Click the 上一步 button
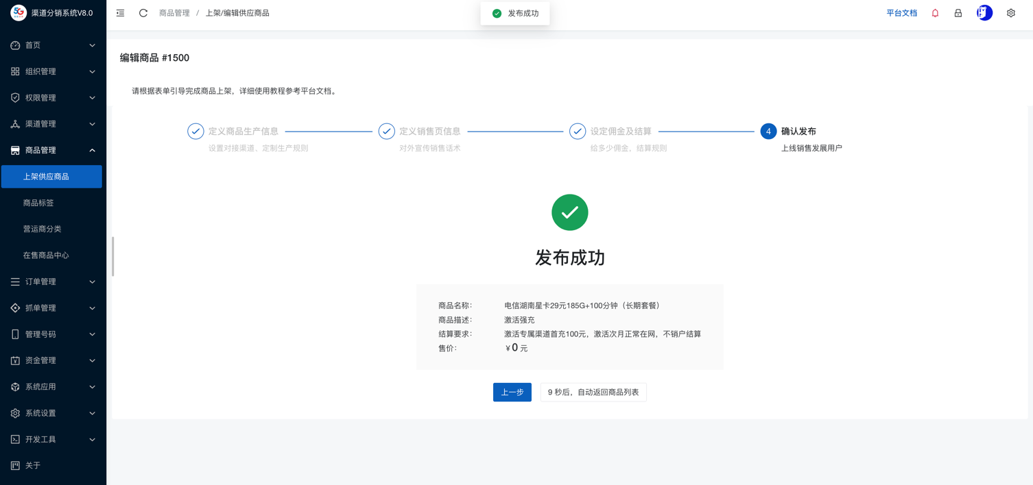Screen dimensions: 1033x485 click(512, 393)
